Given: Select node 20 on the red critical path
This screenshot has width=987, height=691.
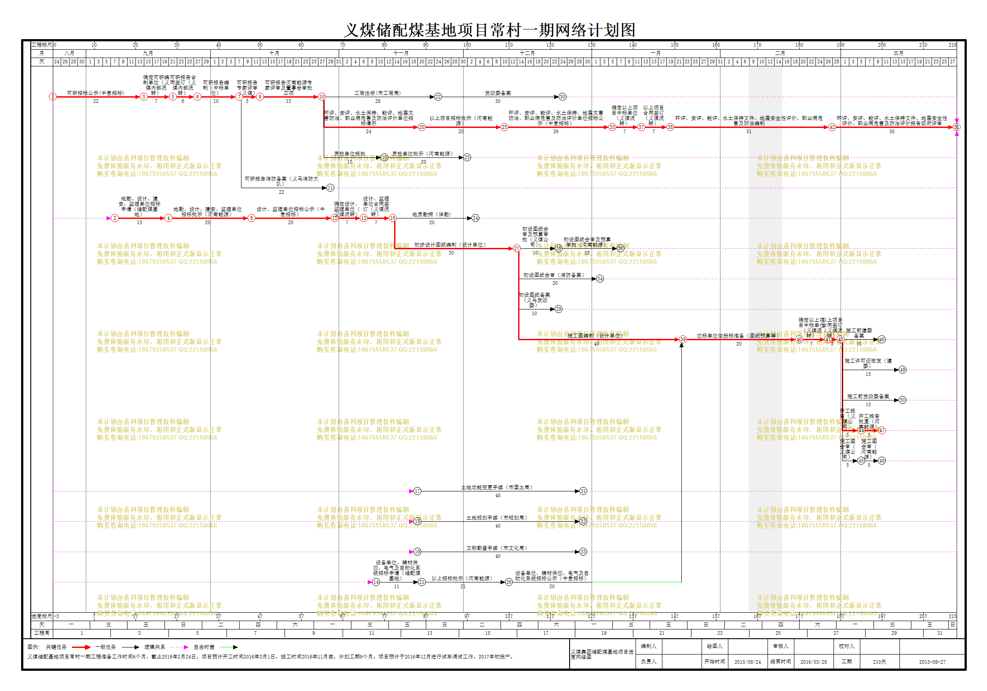Looking at the screenshot, I should pyautogui.click(x=422, y=127).
